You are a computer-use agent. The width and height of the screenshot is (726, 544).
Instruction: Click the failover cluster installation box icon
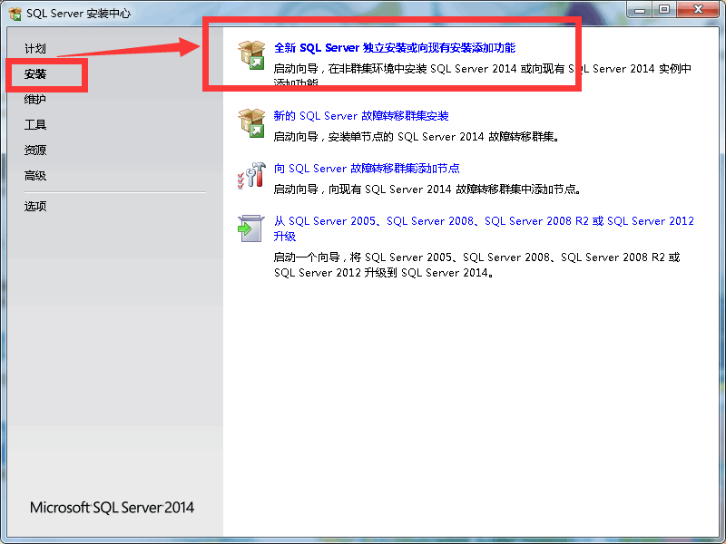[x=251, y=123]
